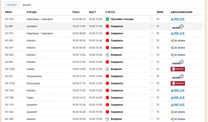Switch to the ВЫЛЕТ departures tab
208x122 pixels.
point(27,5)
